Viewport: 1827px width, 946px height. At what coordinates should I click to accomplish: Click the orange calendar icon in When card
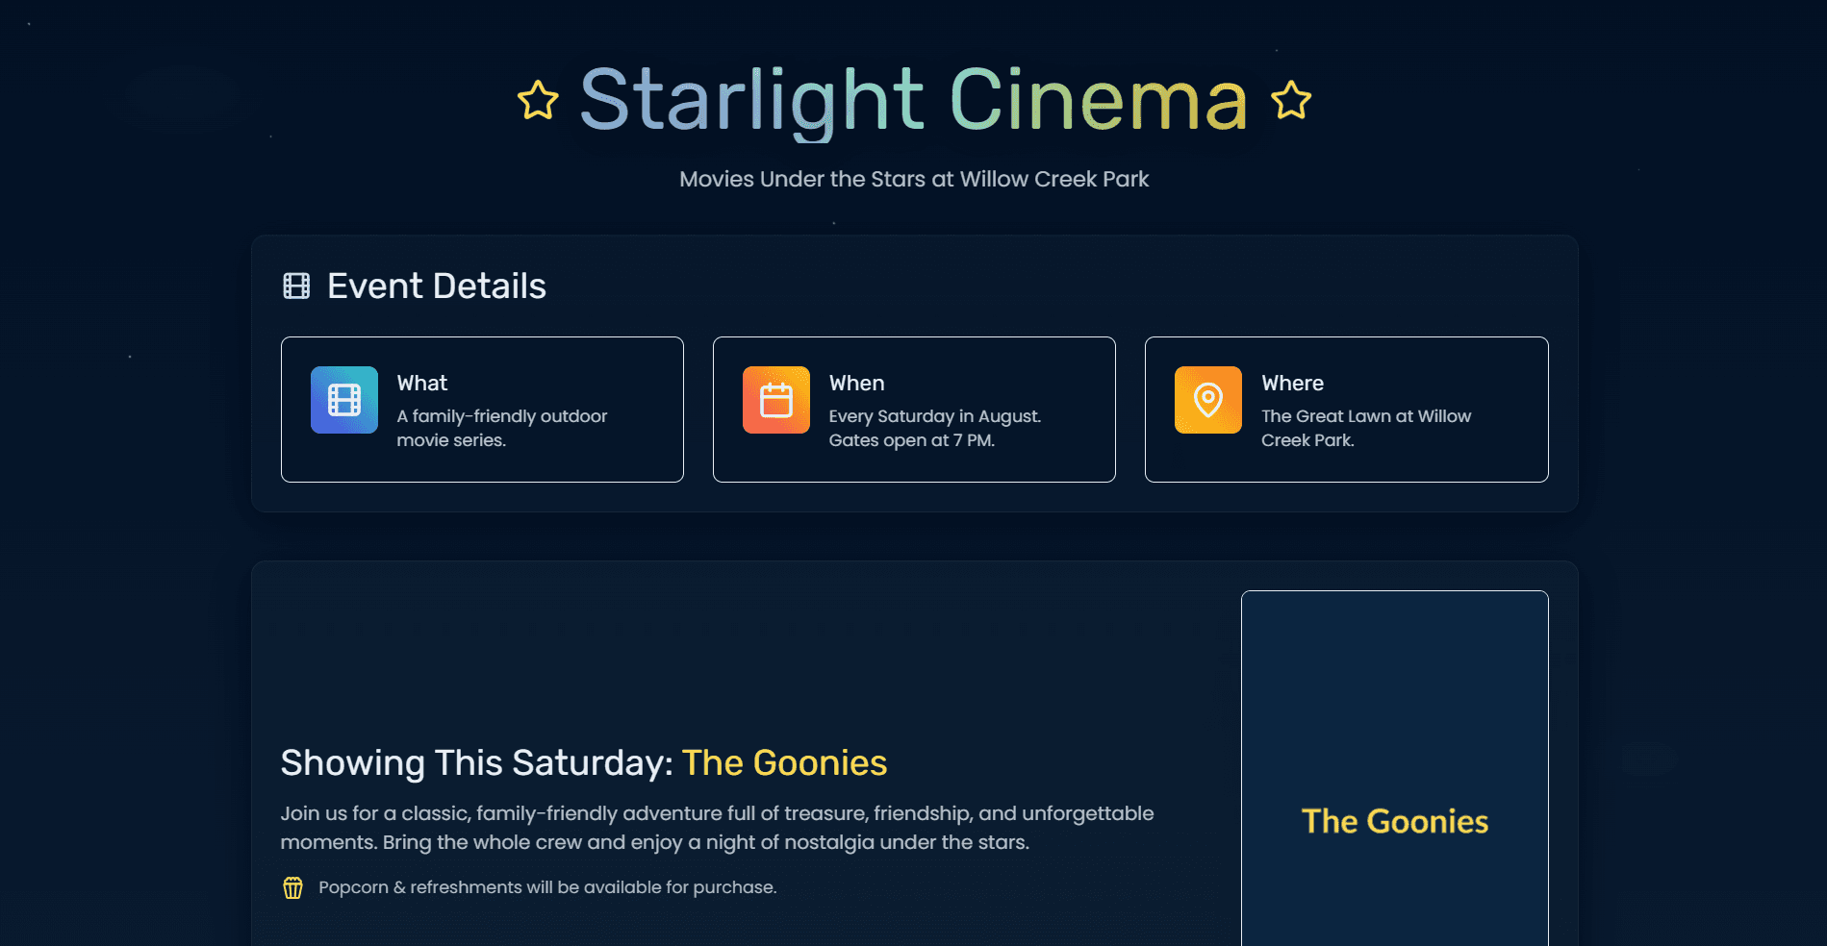(776, 400)
